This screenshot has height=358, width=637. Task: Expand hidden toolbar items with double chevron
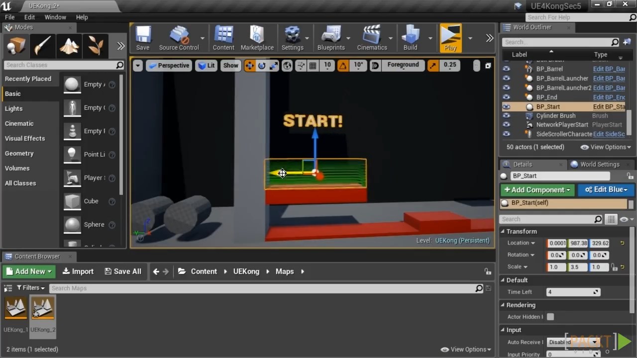[x=490, y=38]
